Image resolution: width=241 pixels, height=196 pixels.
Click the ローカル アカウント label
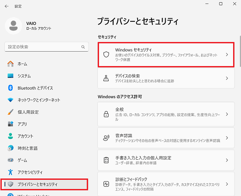click(39, 28)
